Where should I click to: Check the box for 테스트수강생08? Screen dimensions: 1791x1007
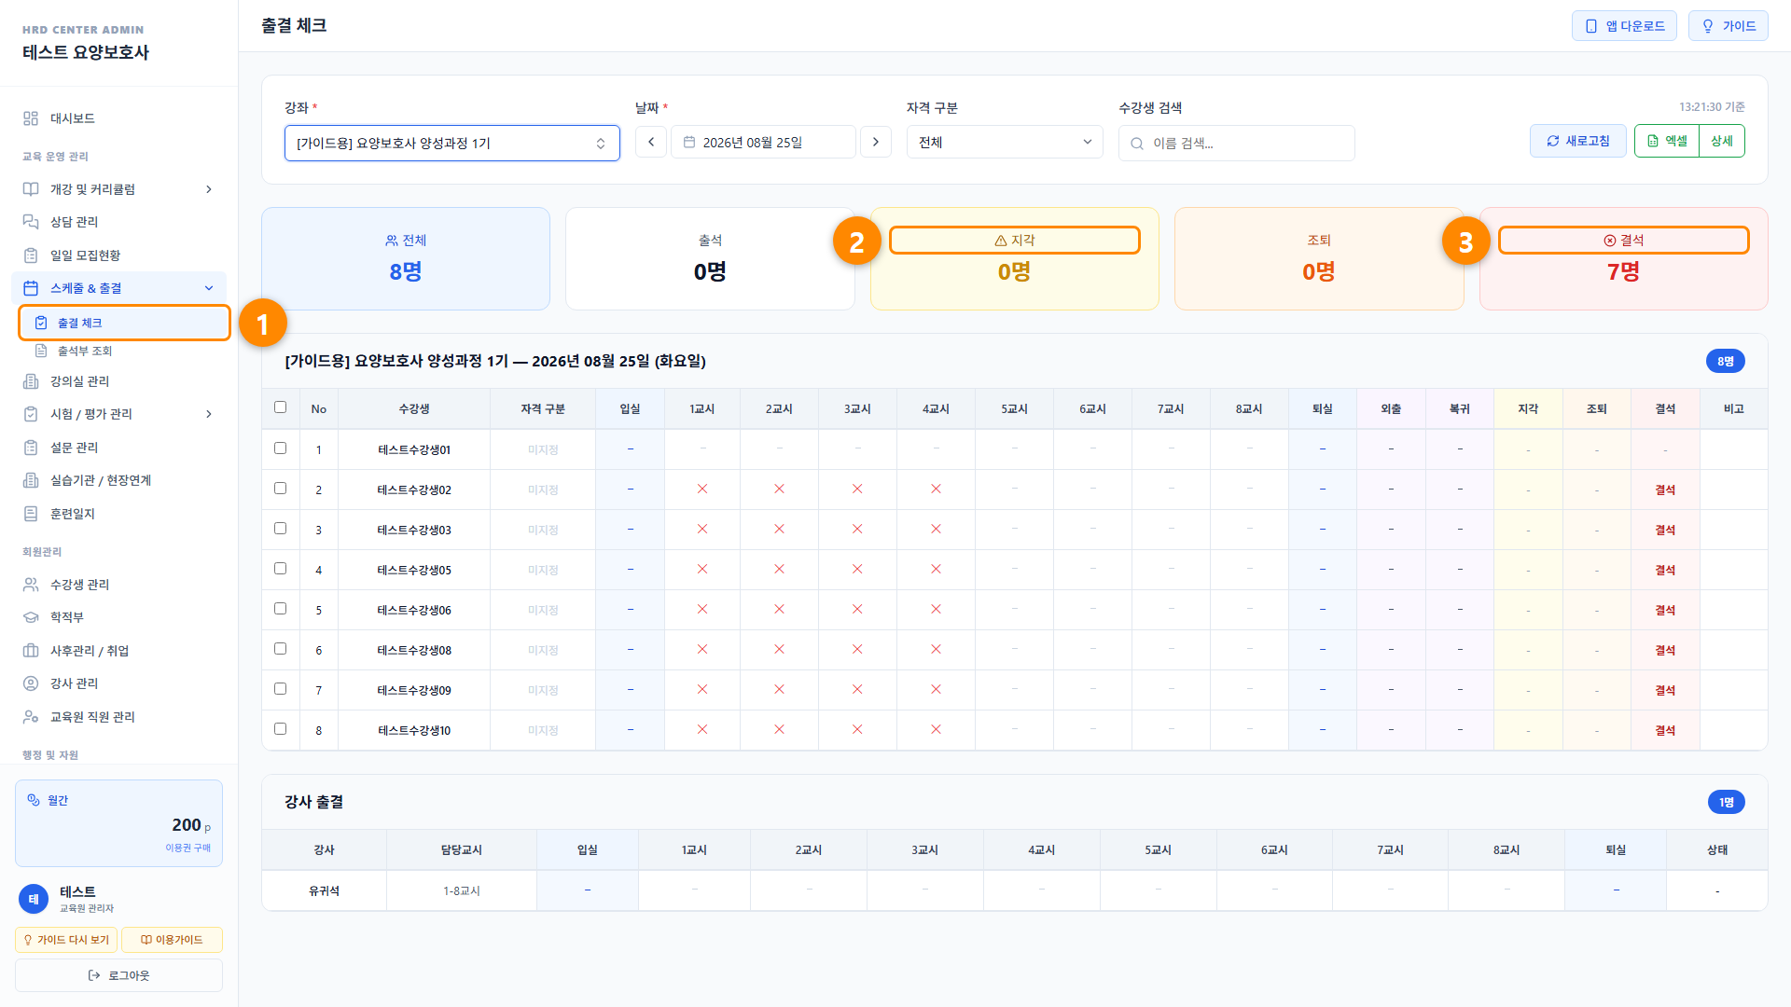coord(280,649)
